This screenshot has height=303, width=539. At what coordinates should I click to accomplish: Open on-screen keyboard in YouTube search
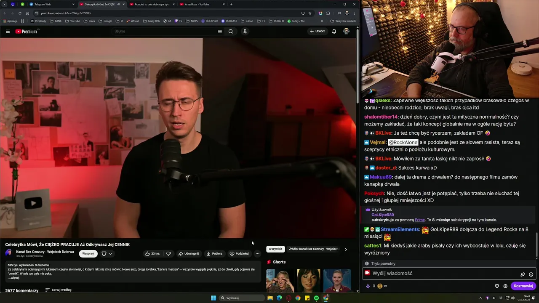pos(220,31)
